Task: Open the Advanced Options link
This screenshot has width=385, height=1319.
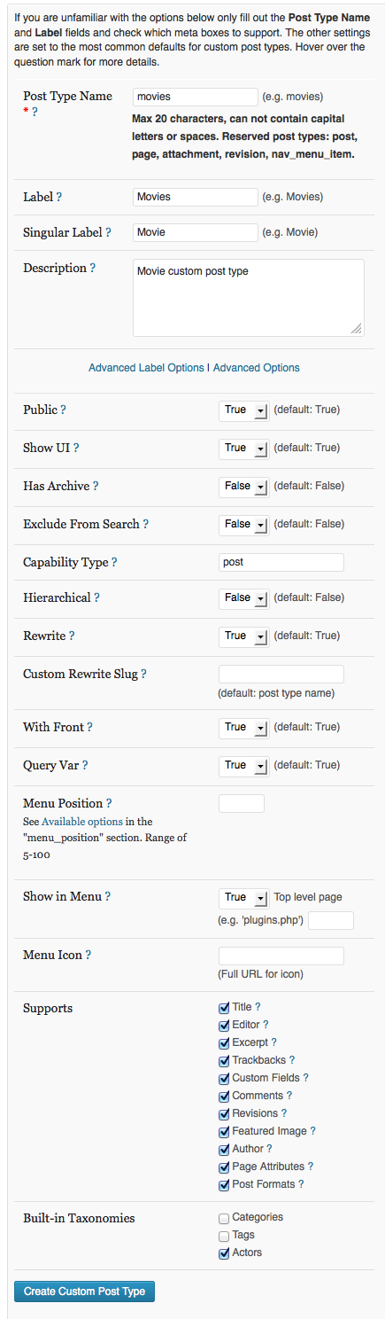Action: click(x=257, y=368)
